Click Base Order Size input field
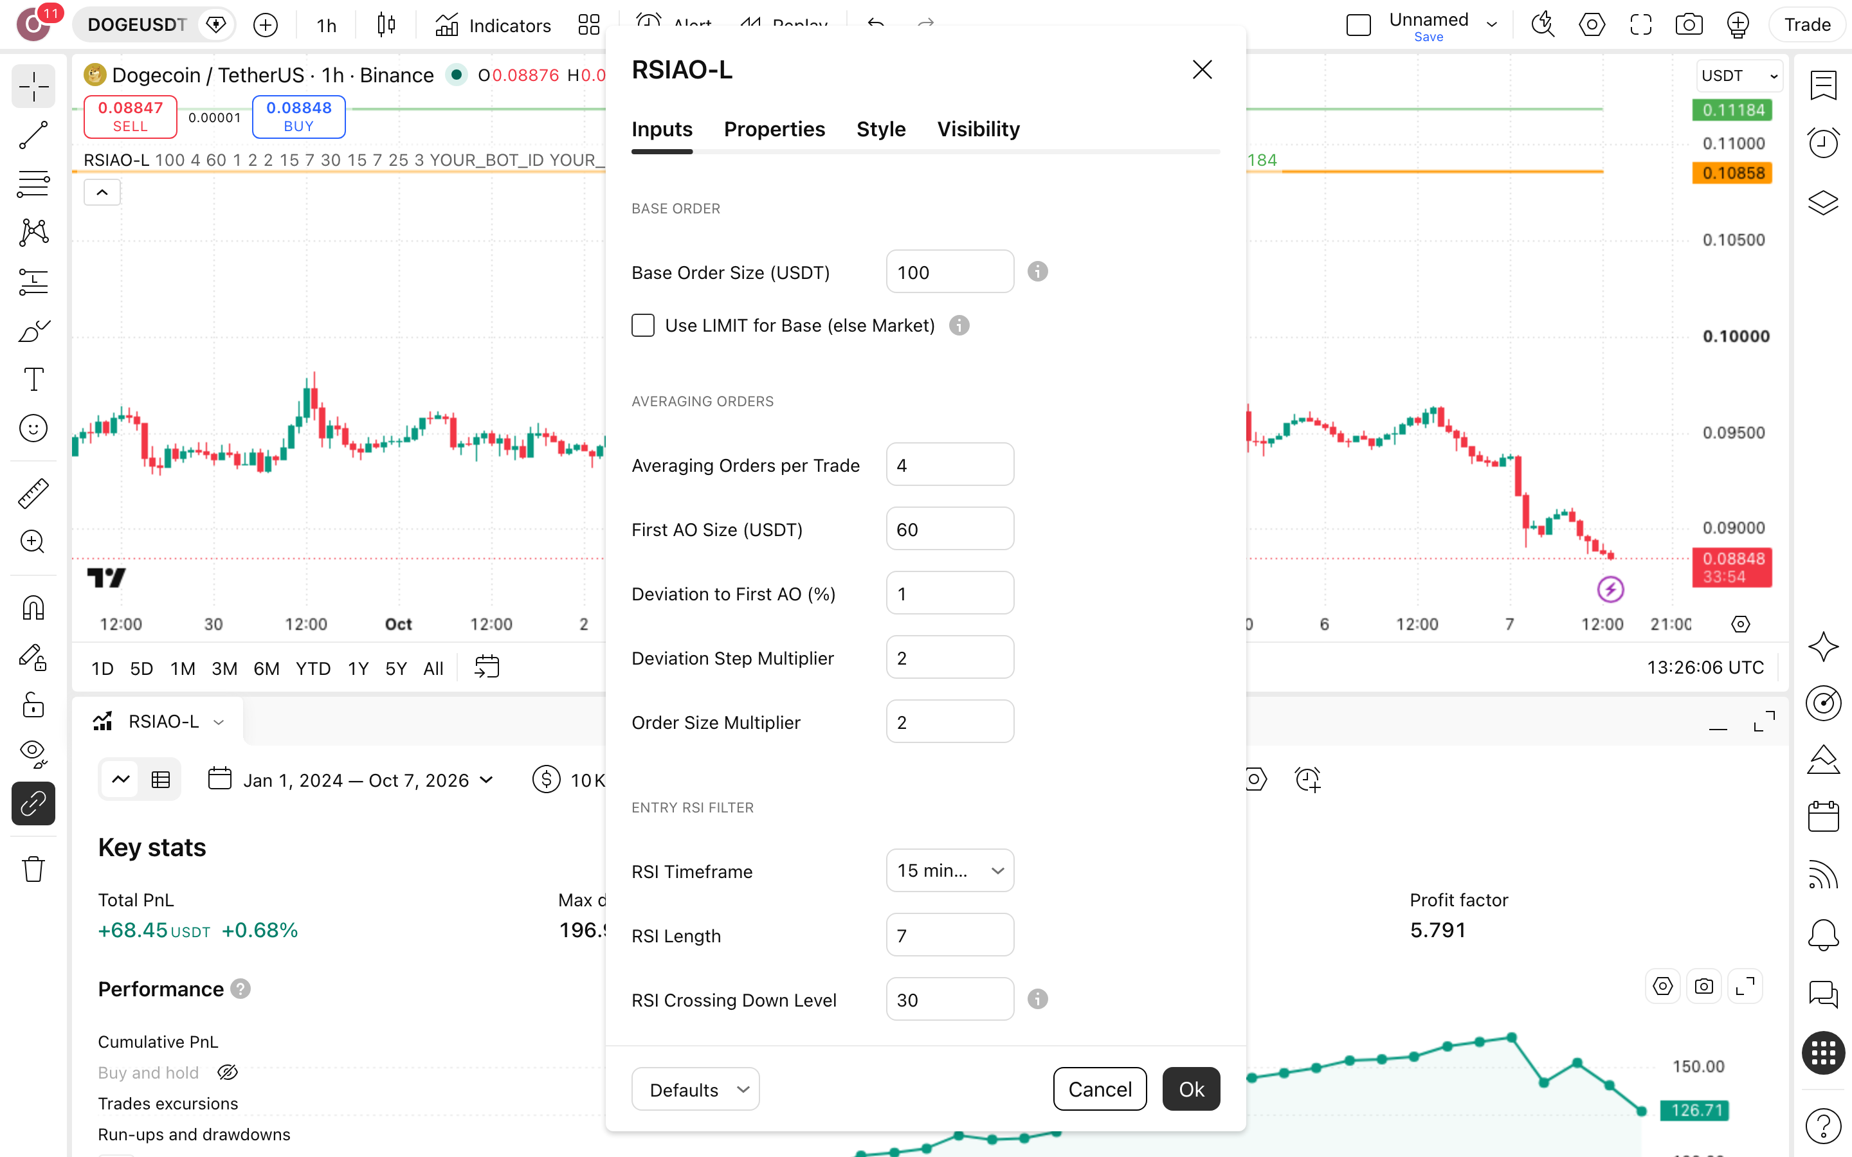Image resolution: width=1852 pixels, height=1157 pixels. [950, 272]
